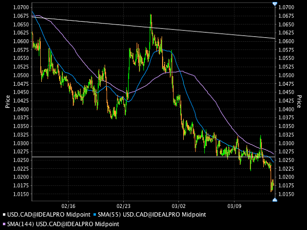This screenshot has width=307, height=230.
Task: Click the 1.0325 label on left axis
Action: click(x=21, y=135)
